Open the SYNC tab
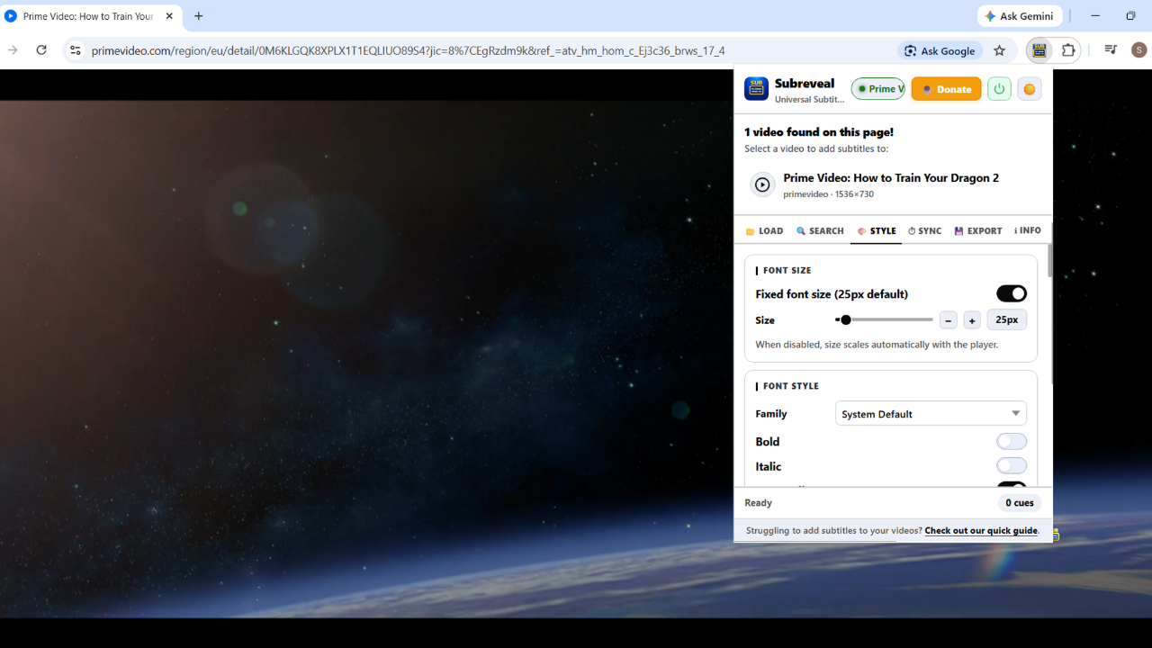1152x648 pixels. coord(924,231)
